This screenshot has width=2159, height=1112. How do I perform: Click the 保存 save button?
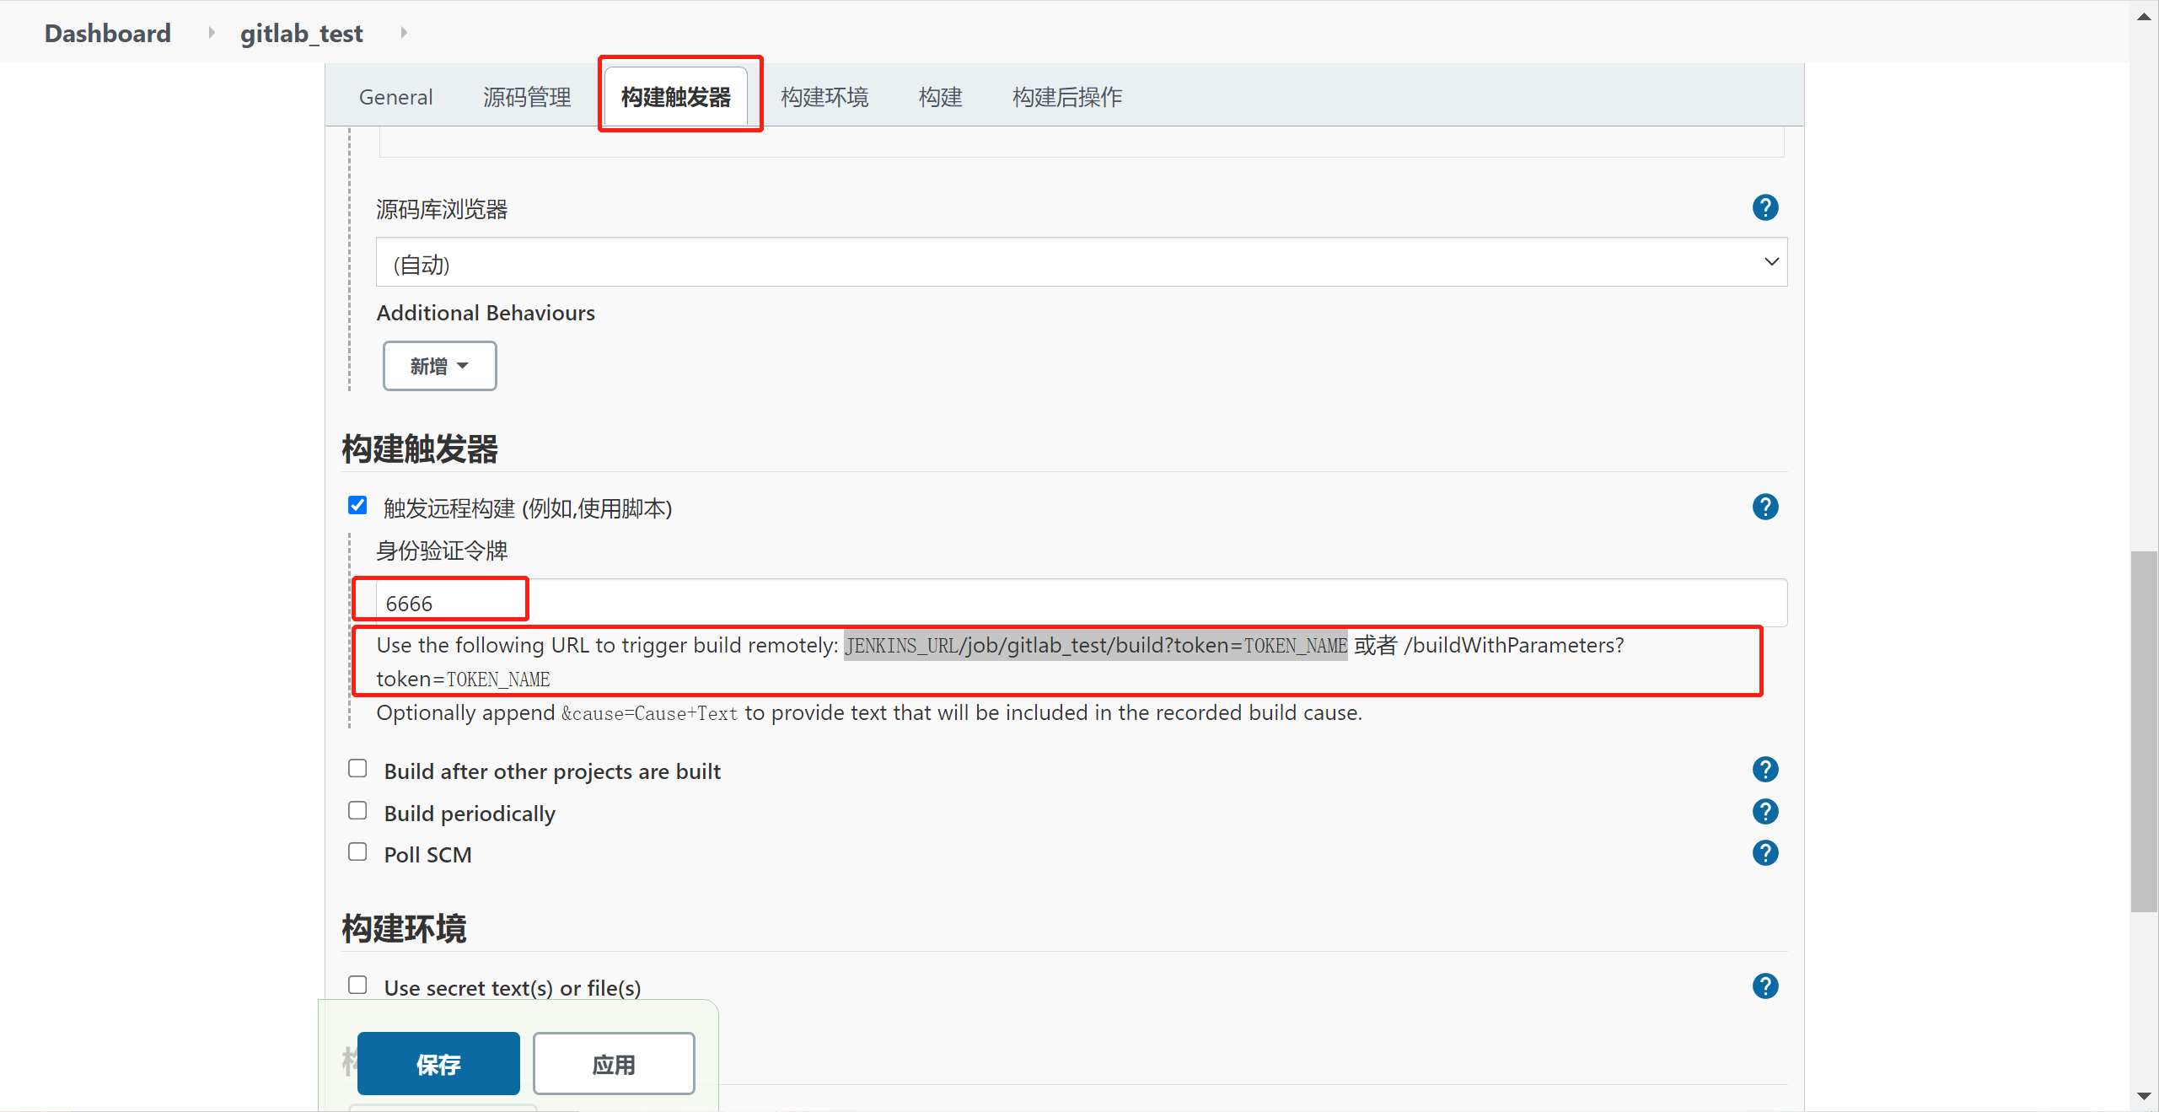tap(438, 1064)
